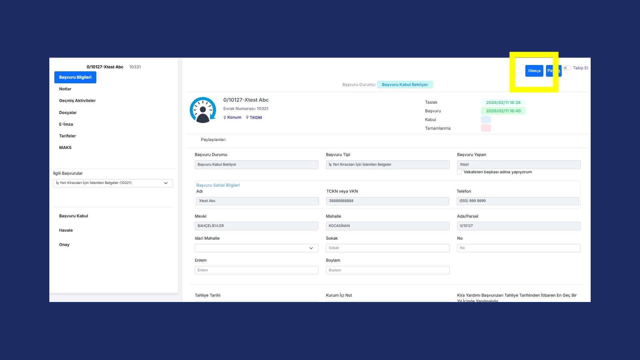The image size is (640, 360).
Task: Open the MAKS section
Action: click(65, 148)
